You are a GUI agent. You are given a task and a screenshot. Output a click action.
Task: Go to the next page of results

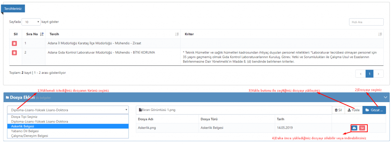coord(378,74)
